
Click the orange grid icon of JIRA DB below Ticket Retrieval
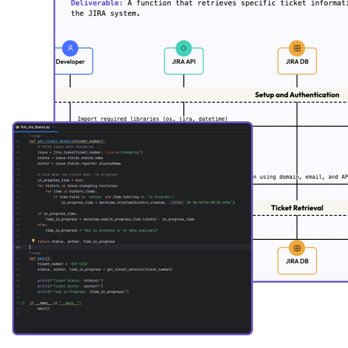click(297, 248)
